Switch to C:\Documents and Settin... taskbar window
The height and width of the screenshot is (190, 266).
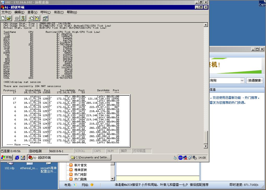(x=91, y=157)
